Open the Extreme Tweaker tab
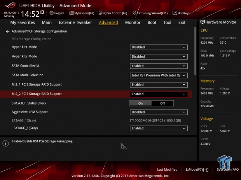Screen dimensions: 241x180 pyautogui.click(x=75, y=22)
